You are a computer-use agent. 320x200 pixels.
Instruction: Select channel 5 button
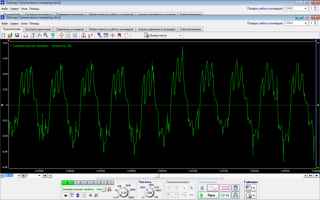[x=97, y=183]
